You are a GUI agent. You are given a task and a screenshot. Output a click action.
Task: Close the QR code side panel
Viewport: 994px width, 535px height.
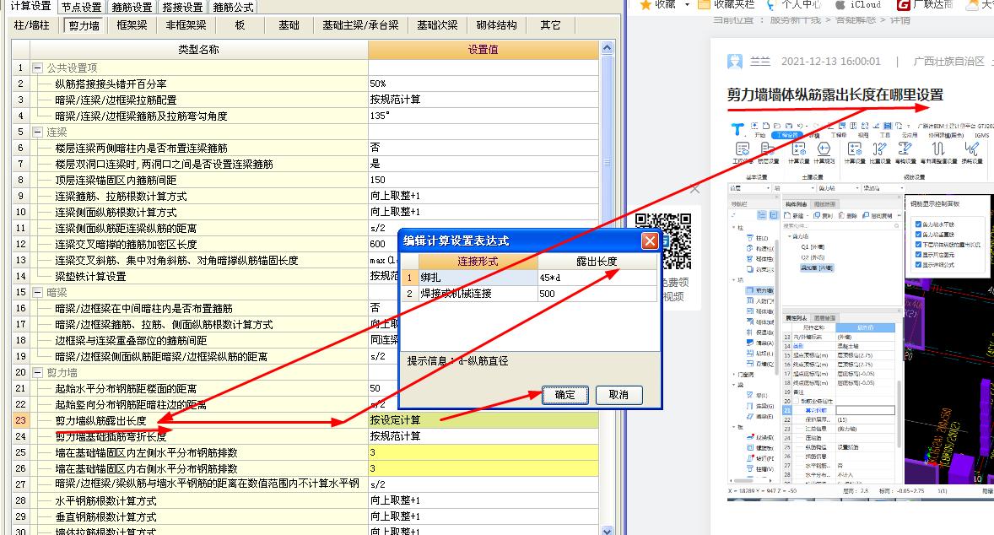pyautogui.click(x=694, y=189)
